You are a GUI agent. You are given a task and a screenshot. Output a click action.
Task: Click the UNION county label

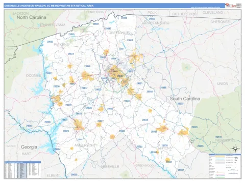click(223, 84)
